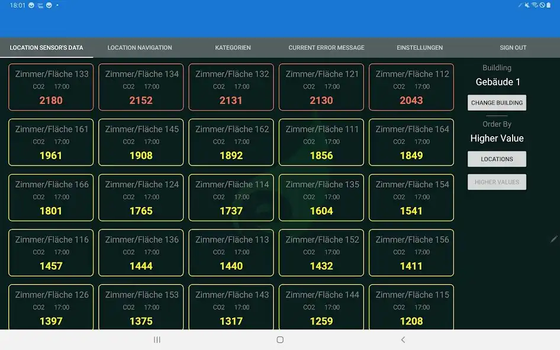The image size is (560, 350).
Task: Tap the Android back navigation icon
Action: [403, 340]
